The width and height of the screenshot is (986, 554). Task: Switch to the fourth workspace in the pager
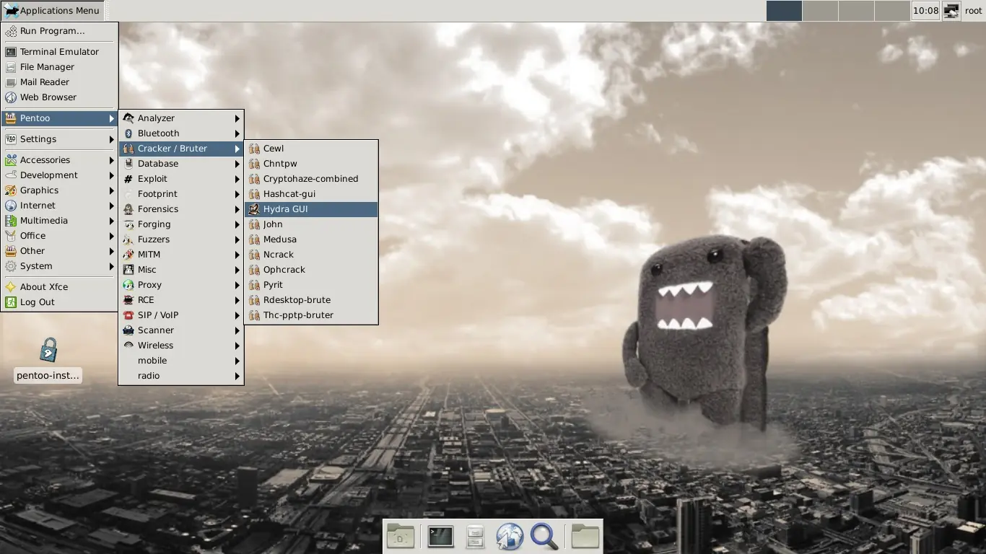point(891,11)
